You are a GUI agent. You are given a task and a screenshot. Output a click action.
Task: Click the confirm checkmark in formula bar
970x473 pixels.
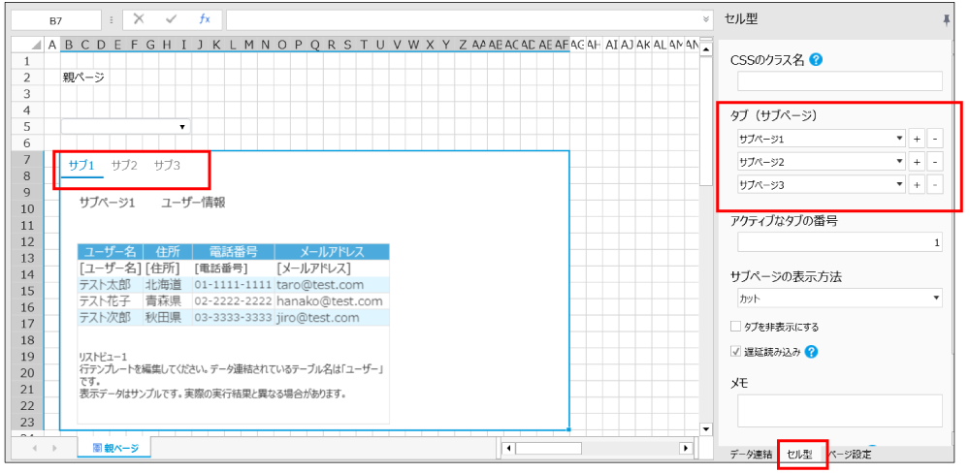pyautogui.click(x=172, y=18)
